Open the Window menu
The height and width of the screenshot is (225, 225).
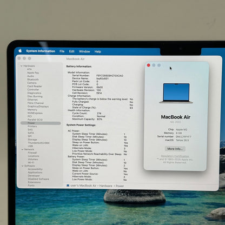coord(84,51)
